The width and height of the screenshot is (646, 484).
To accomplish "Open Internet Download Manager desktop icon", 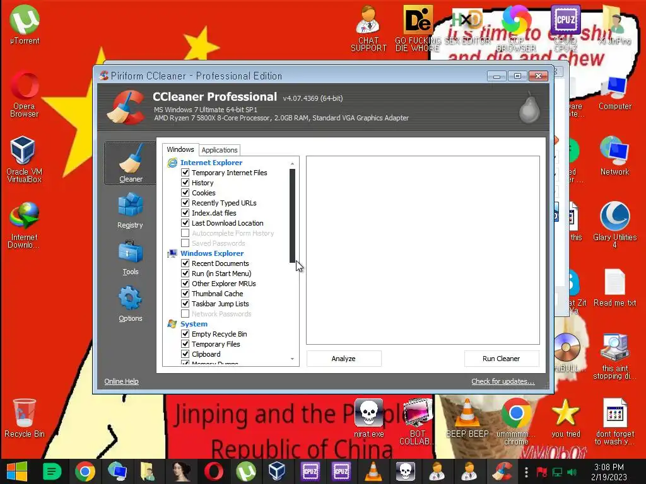I will coord(25,225).
